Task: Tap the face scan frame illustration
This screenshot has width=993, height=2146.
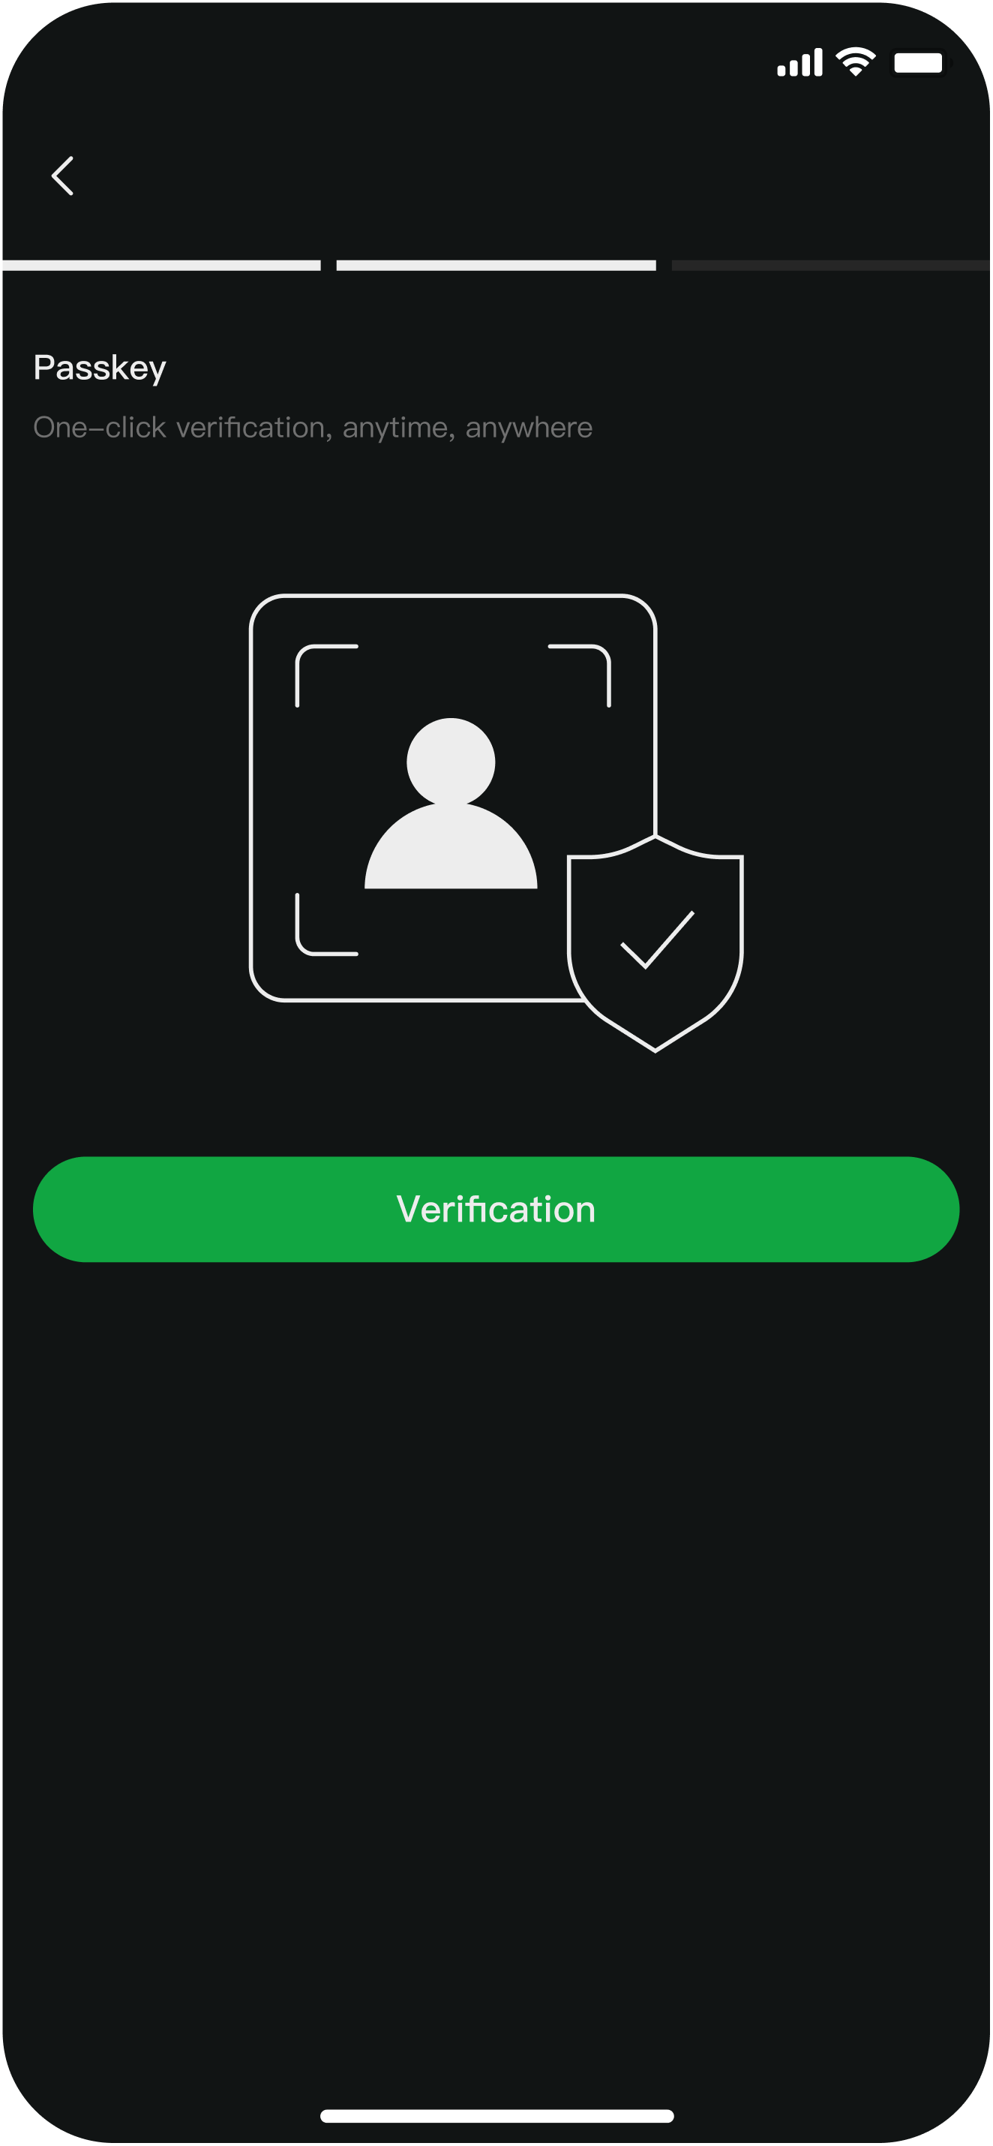Action: pyautogui.click(x=453, y=798)
